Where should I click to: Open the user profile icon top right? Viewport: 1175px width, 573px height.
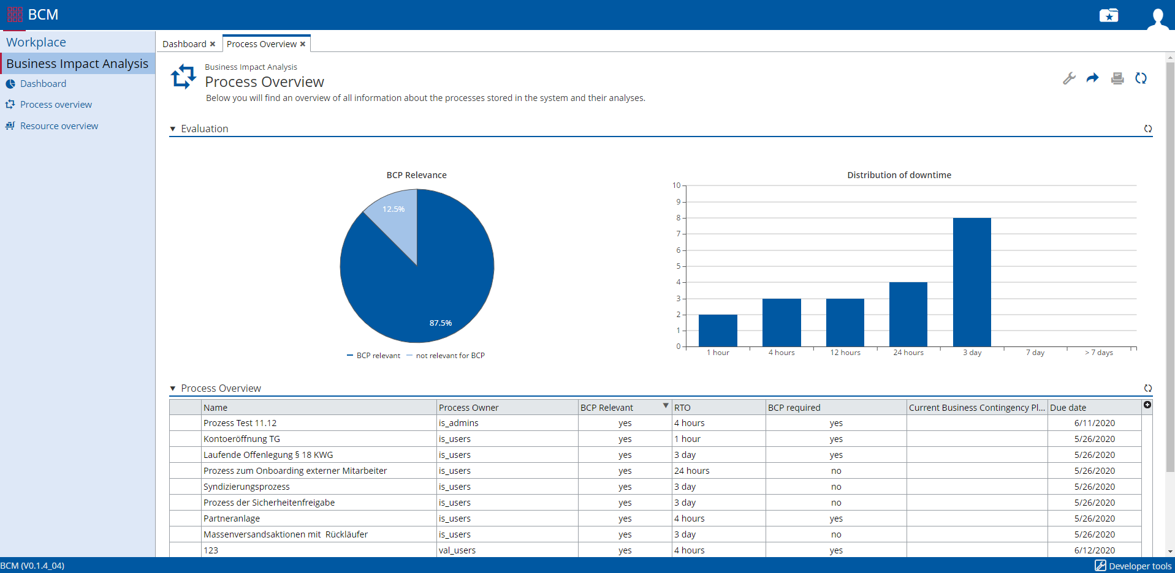[x=1158, y=18]
